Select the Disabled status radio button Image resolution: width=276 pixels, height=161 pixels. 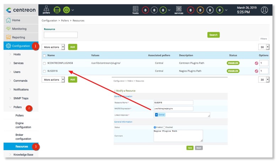coord(164,127)
